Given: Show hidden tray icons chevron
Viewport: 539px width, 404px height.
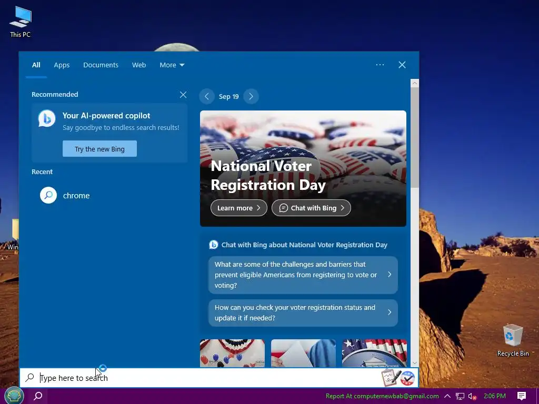Looking at the screenshot, I should pos(447,396).
